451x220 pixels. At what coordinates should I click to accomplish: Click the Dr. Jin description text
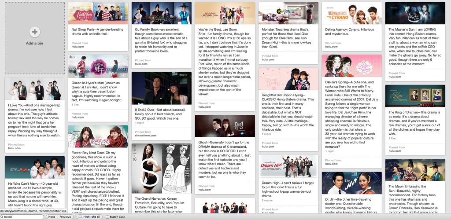pyautogui.click(x=352, y=206)
